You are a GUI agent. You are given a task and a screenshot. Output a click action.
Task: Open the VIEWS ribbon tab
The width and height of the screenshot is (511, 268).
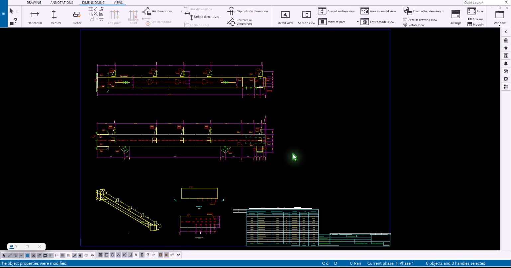pos(118,3)
